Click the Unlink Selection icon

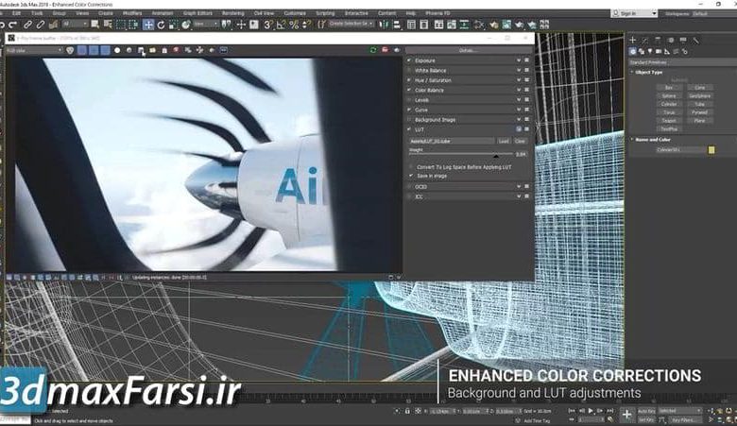[41, 25]
